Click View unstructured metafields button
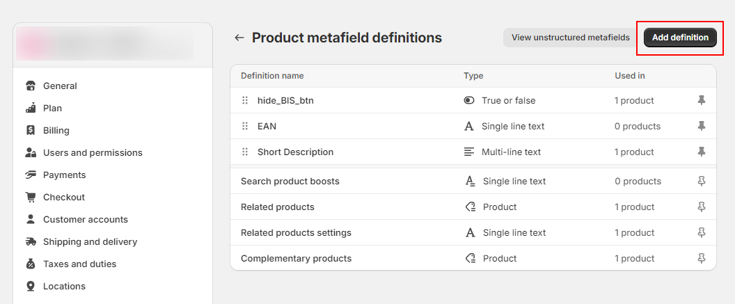This screenshot has height=304, width=735. coord(570,38)
